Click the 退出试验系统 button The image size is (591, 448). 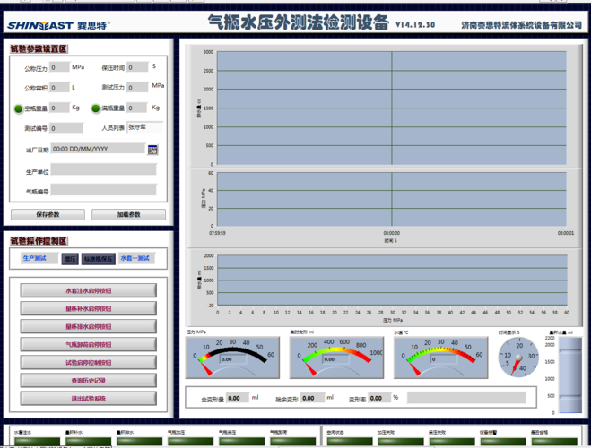coord(89,399)
